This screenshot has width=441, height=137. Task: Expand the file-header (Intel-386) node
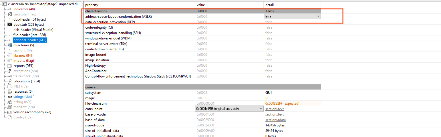pos(10,35)
